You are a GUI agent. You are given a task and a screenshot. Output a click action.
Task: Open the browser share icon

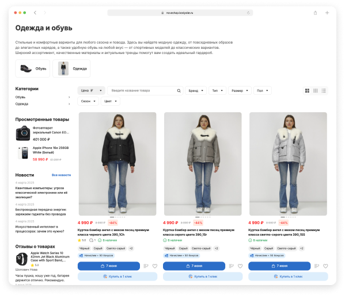point(315,13)
